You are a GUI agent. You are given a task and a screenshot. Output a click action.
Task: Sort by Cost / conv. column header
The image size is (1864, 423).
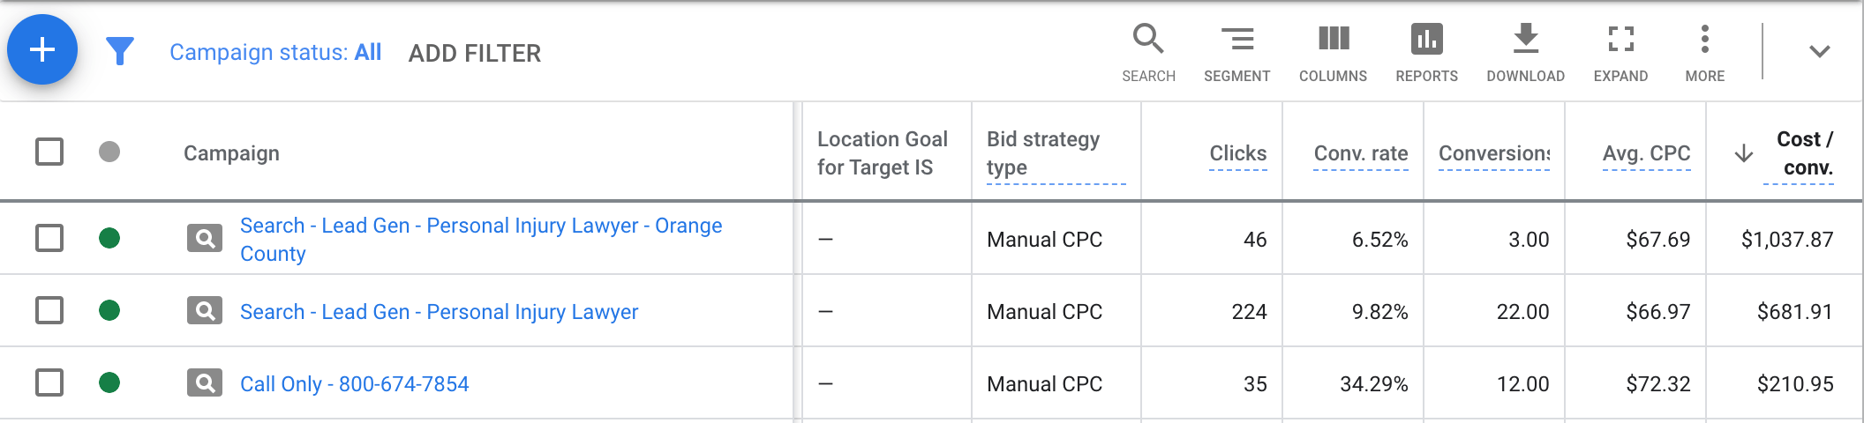1804,153
